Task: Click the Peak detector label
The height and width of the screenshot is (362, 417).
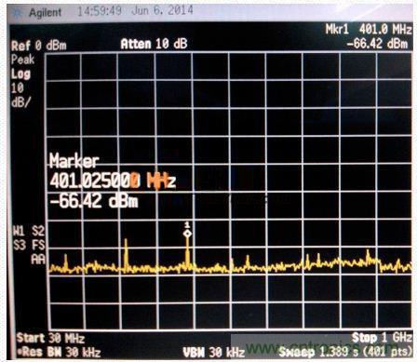Action: pos(22,60)
